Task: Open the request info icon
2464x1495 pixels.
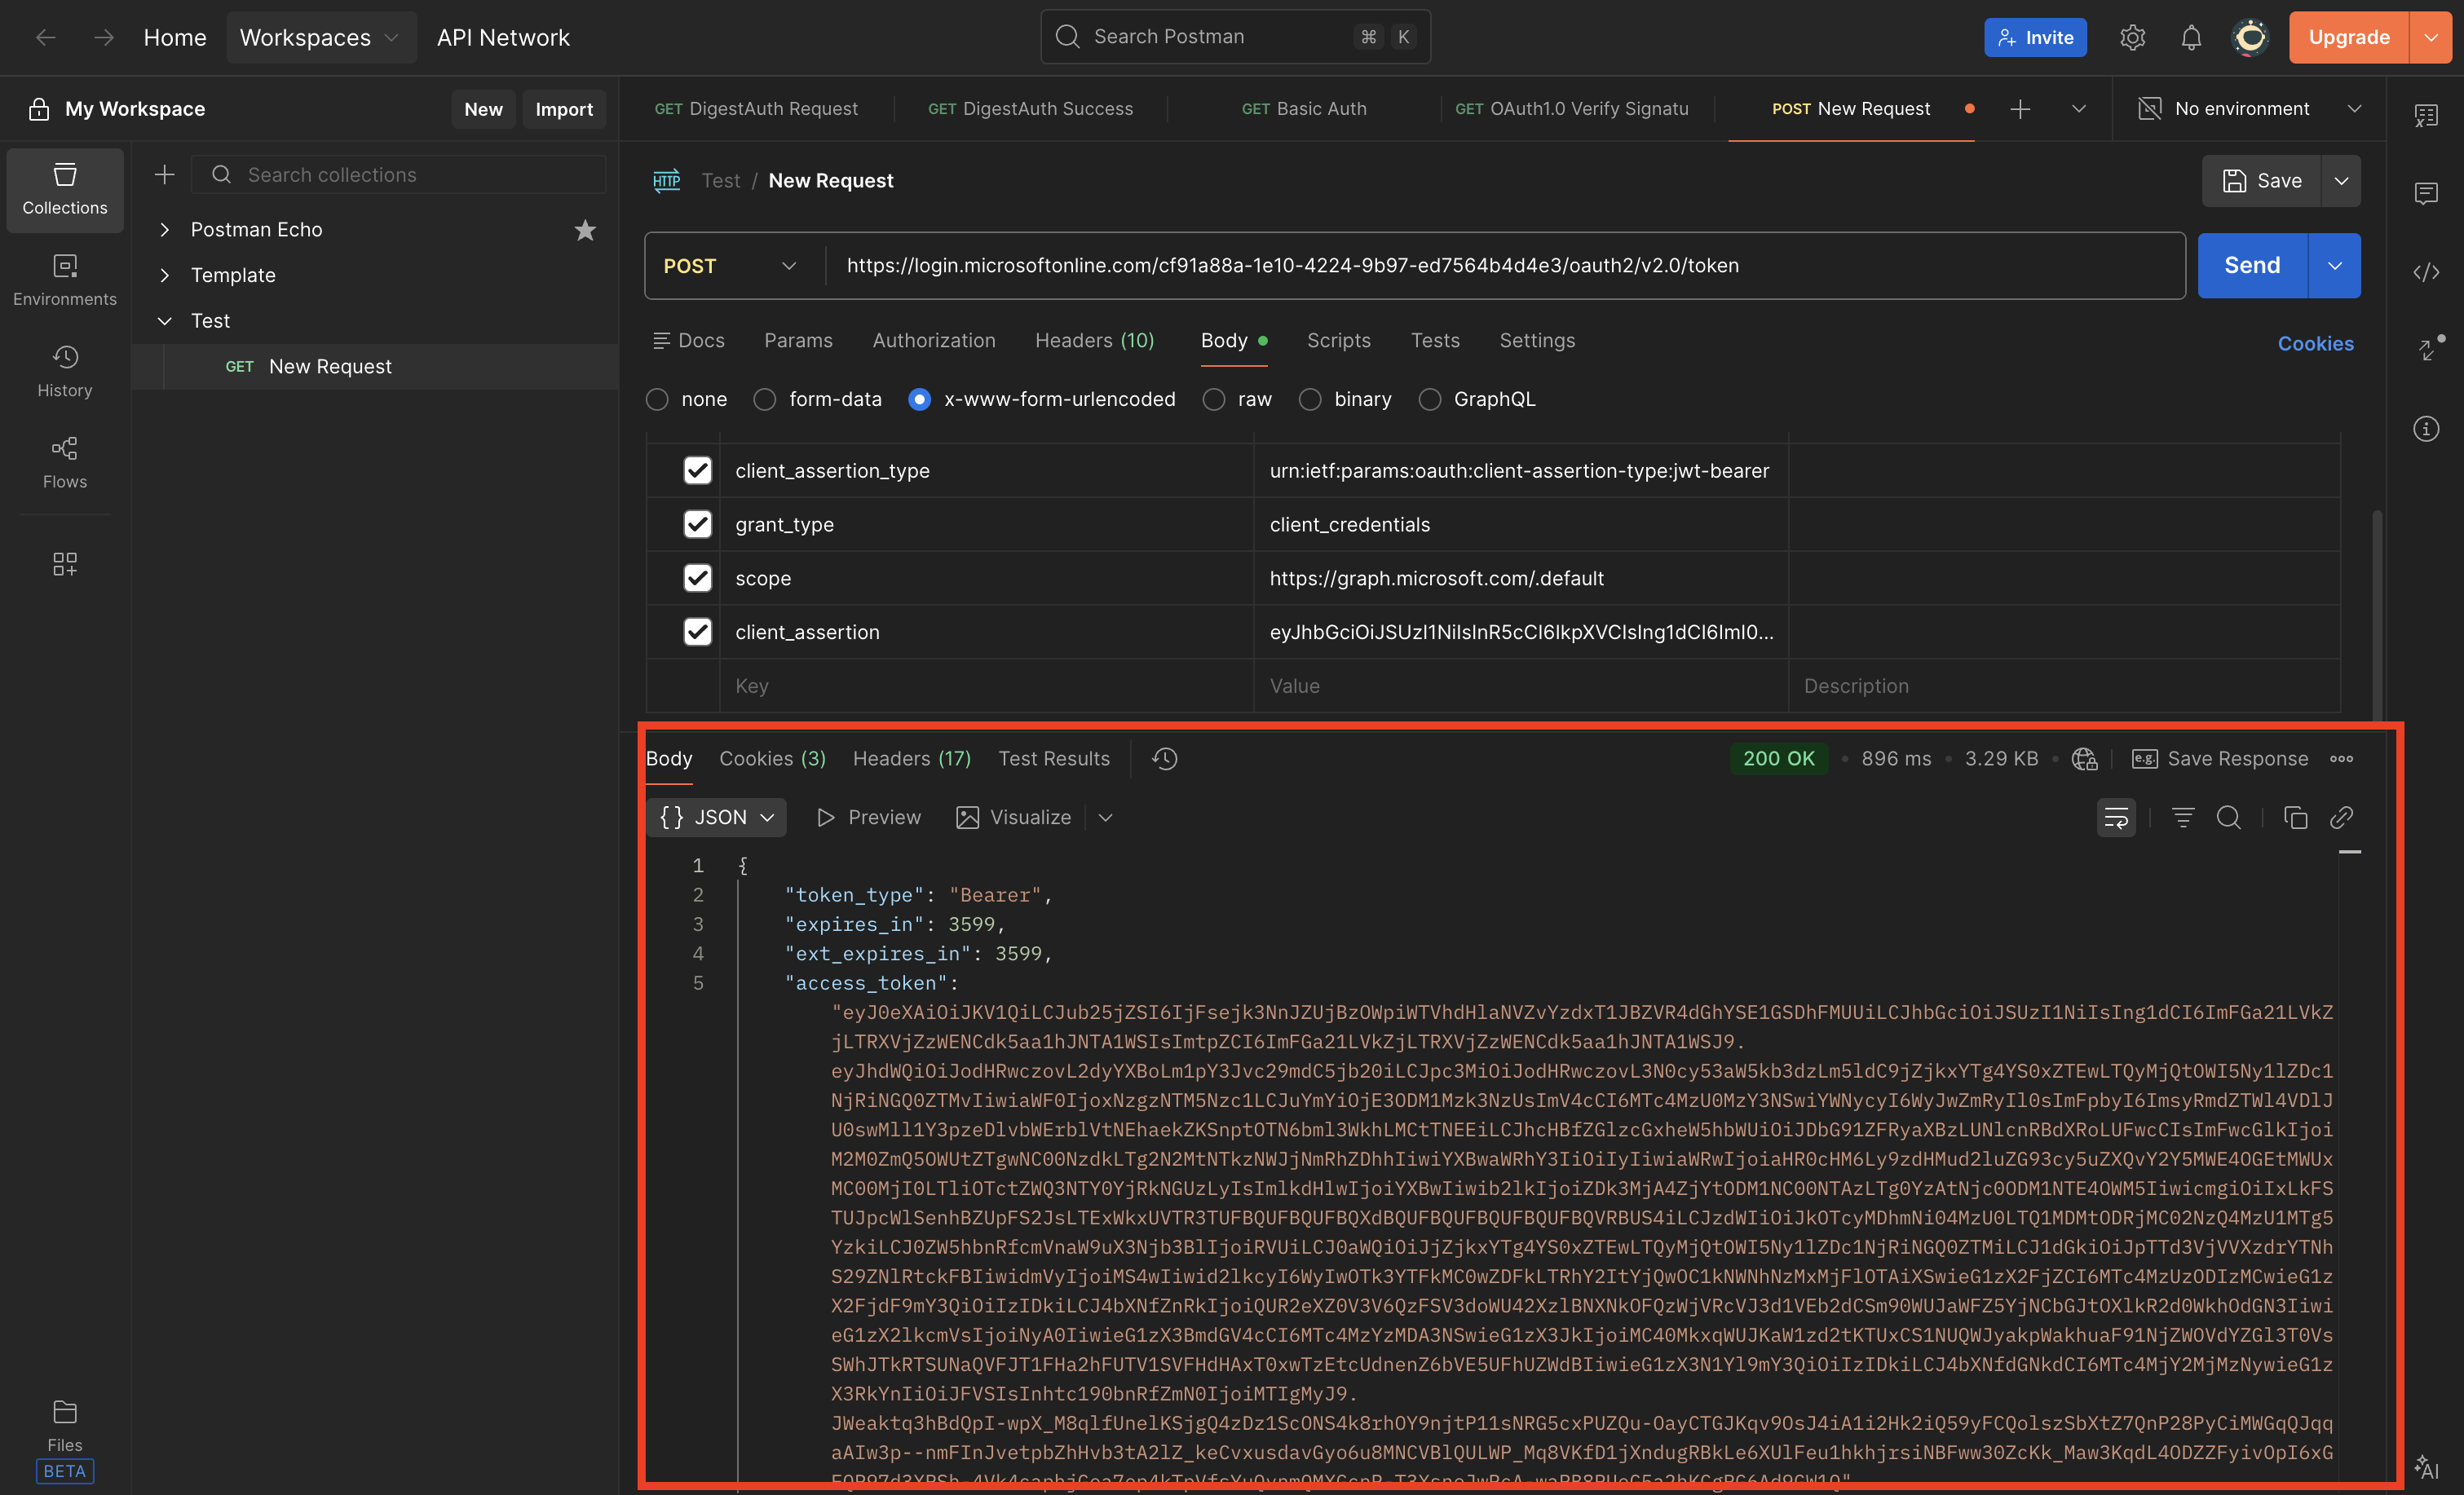Action: (x=2426, y=429)
